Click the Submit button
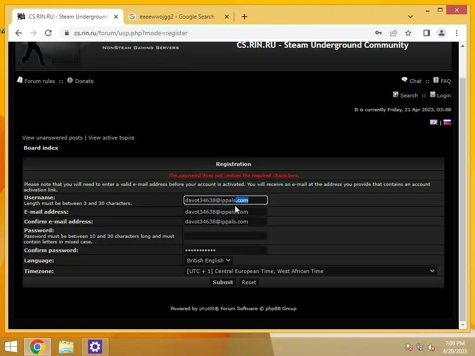The height and width of the screenshot is (356, 475). point(223,282)
